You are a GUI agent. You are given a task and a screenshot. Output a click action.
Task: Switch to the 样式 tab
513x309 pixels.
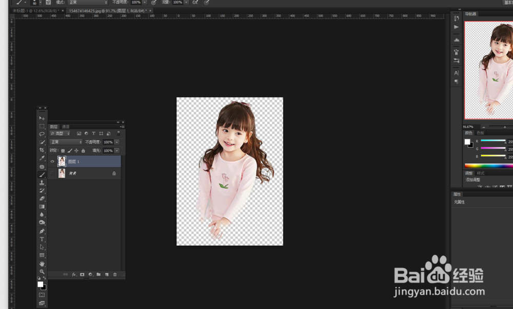point(480,173)
